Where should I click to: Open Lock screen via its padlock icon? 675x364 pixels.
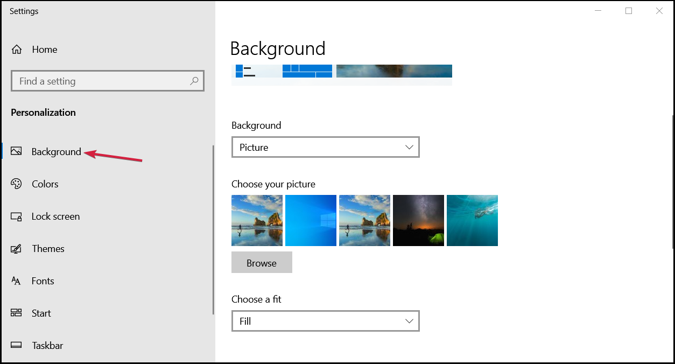click(x=16, y=216)
